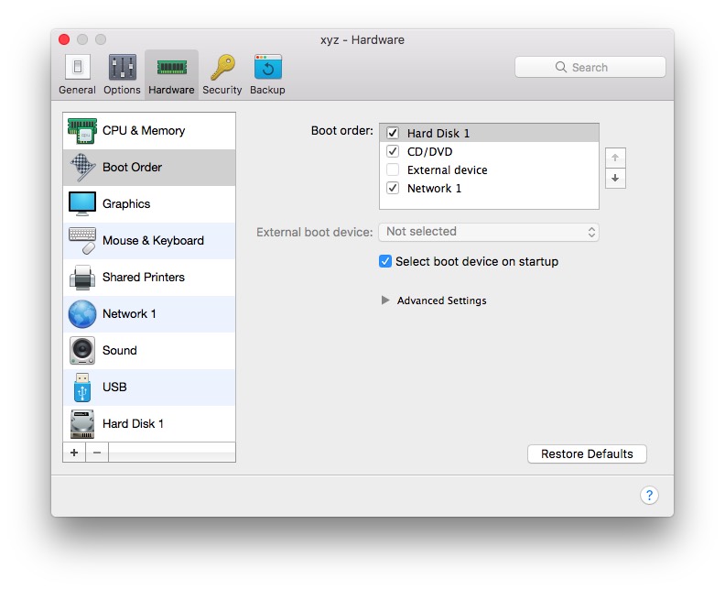Open the Options sliders icon
This screenshot has width=725, height=590.
pos(122,67)
